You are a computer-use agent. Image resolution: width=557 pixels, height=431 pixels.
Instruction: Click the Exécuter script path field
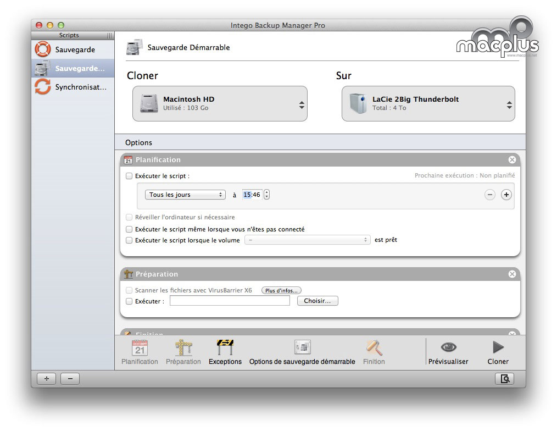coord(230,301)
